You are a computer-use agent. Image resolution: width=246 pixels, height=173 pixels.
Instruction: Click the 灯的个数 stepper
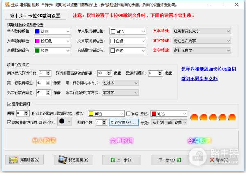[104, 122]
